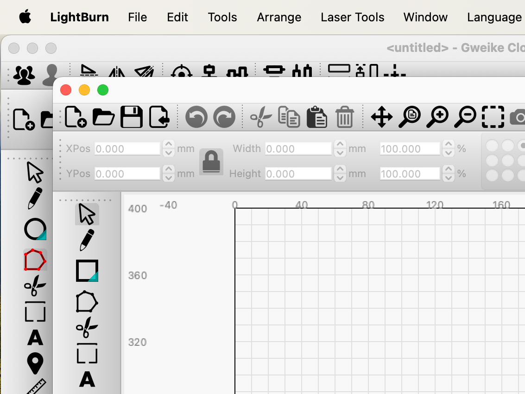The width and height of the screenshot is (525, 394).
Task: Open a project with the folder icon
Action: [x=103, y=117]
